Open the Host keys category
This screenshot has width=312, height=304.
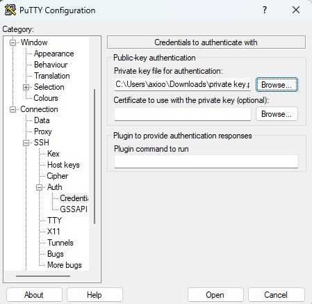[63, 165]
